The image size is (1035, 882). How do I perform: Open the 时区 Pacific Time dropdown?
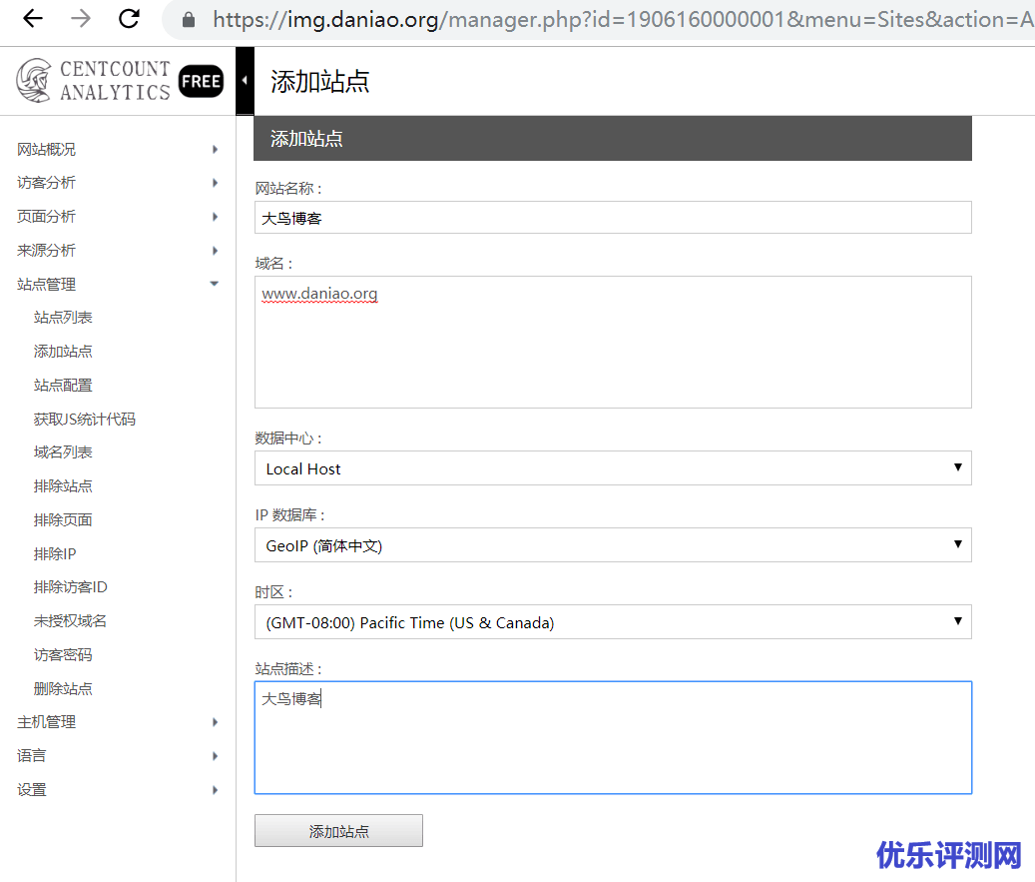point(613,621)
